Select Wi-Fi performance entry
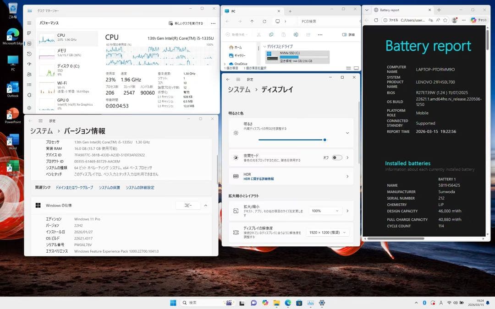 point(68,87)
